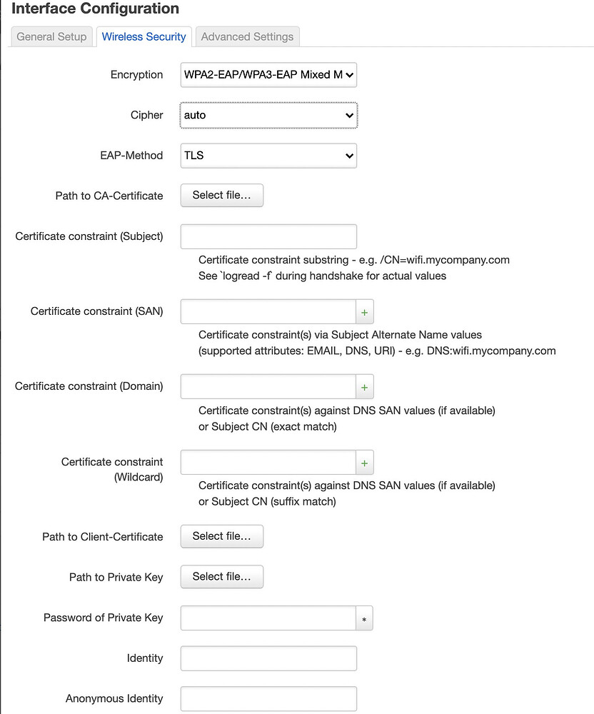Select a file for the CA-Certificate

click(x=221, y=195)
